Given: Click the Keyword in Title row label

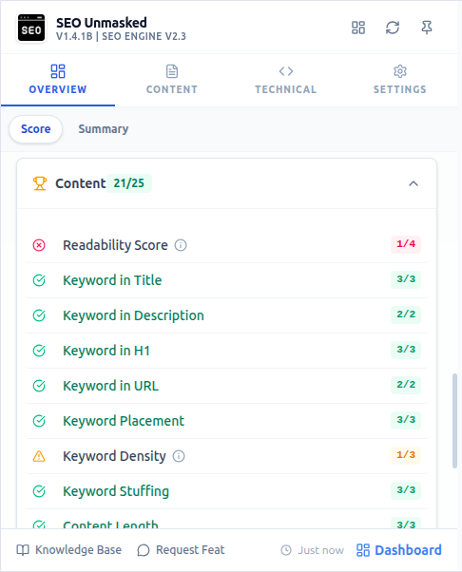Looking at the screenshot, I should click(112, 280).
